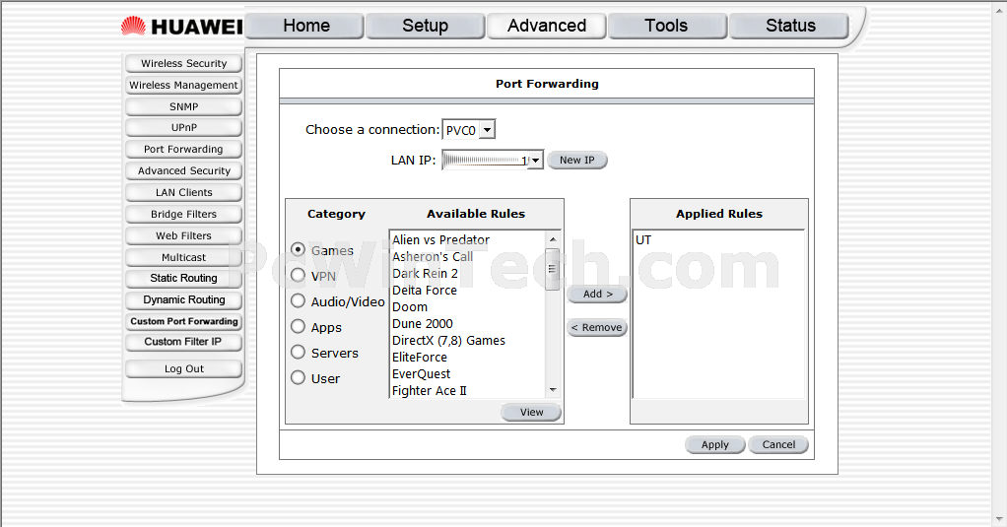The image size is (1007, 527).
Task: Open the SNMP page
Action: click(183, 106)
